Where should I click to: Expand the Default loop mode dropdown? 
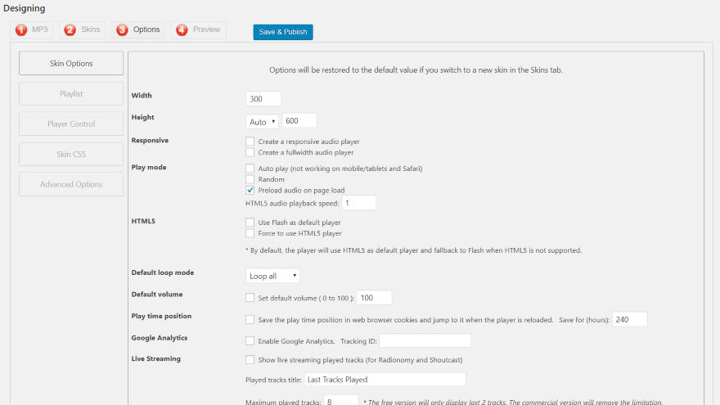coord(272,276)
